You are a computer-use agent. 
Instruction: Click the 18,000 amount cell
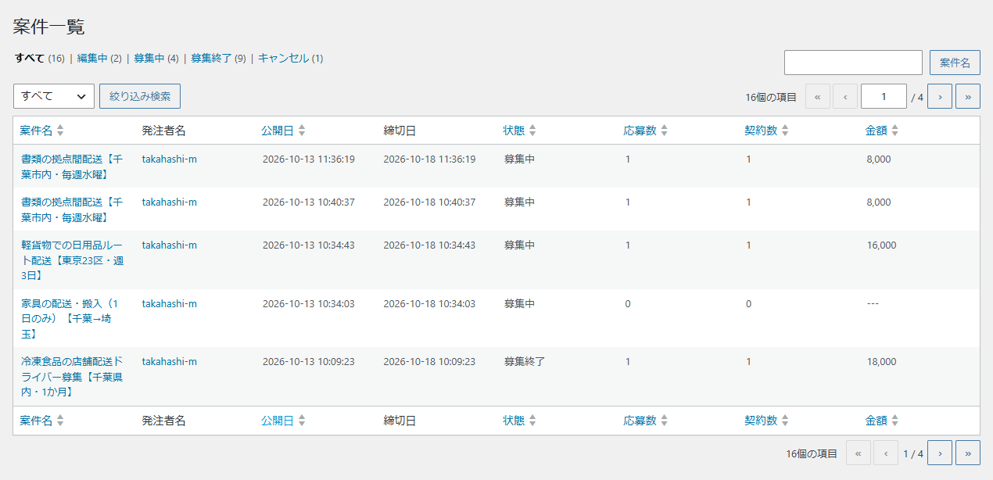[882, 361]
